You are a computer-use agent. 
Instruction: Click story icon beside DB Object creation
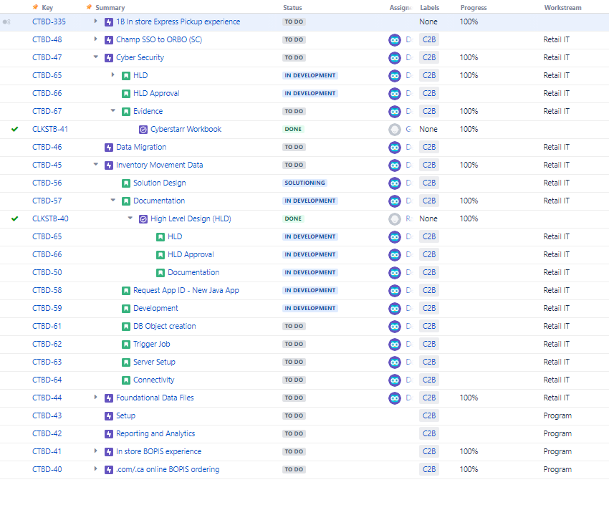coord(126,327)
